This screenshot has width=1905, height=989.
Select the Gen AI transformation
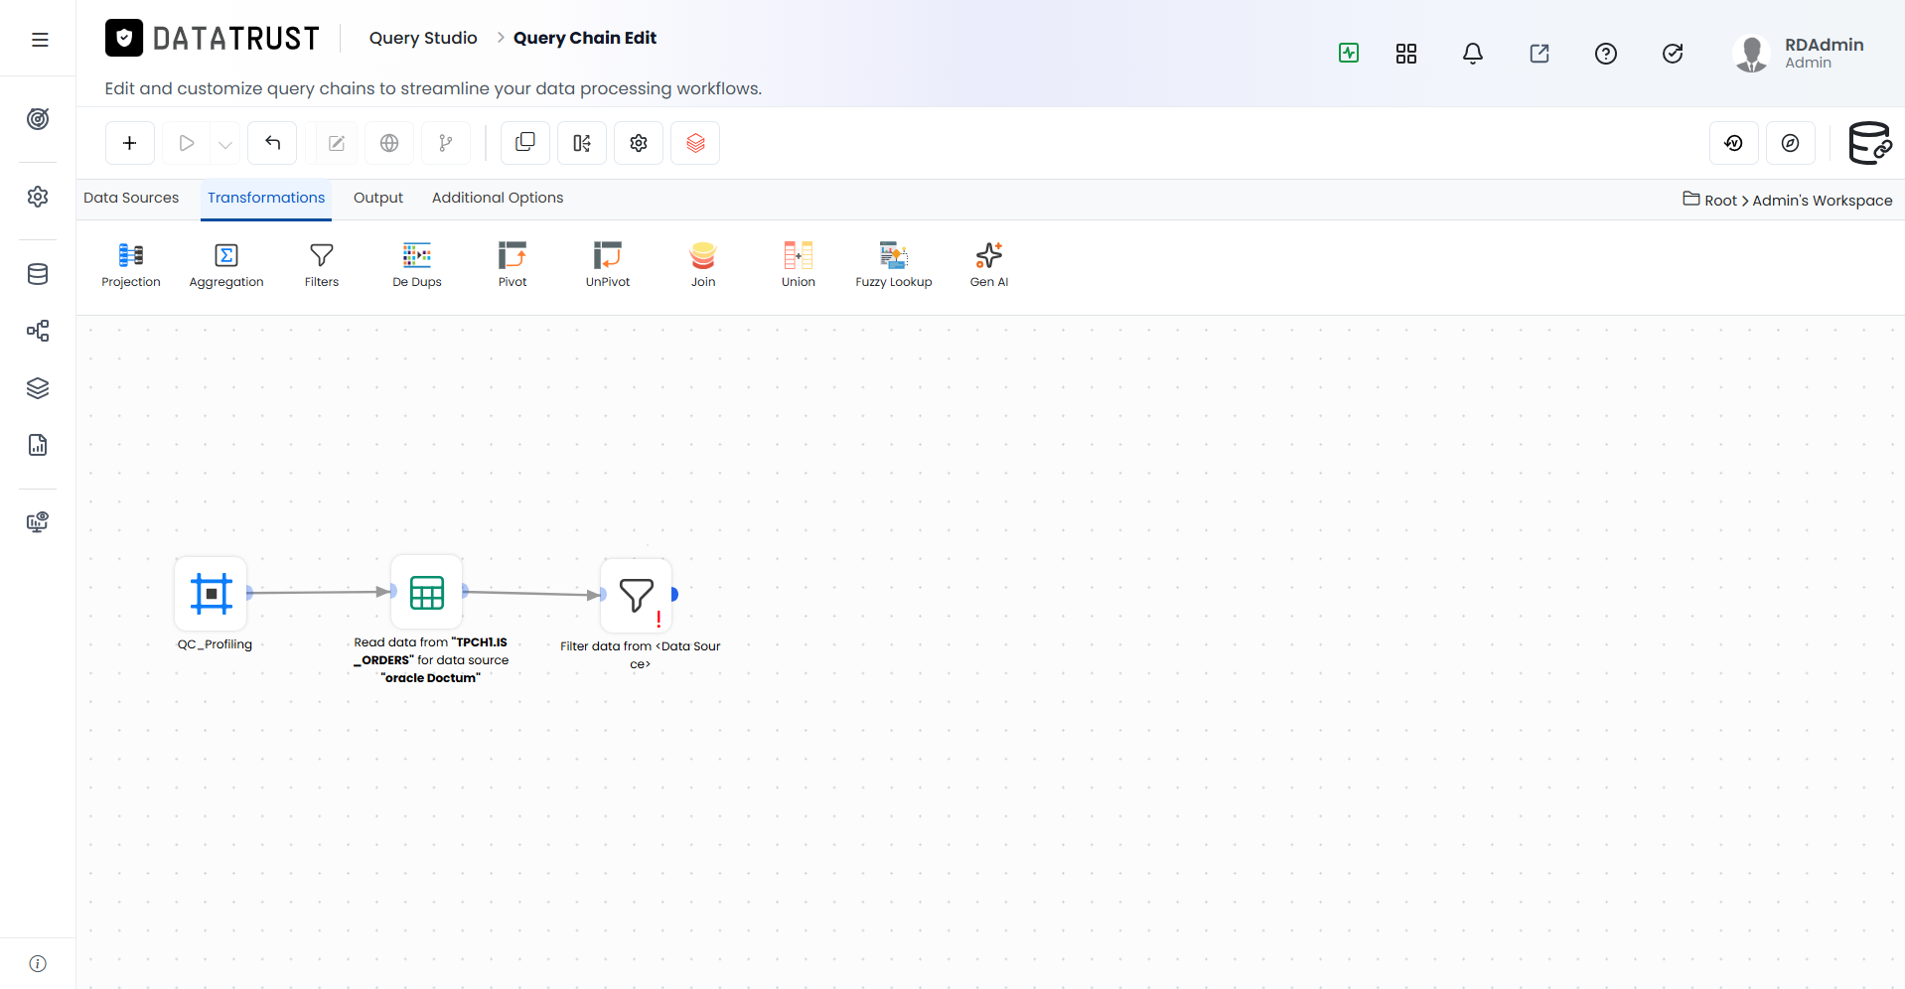coord(989,265)
